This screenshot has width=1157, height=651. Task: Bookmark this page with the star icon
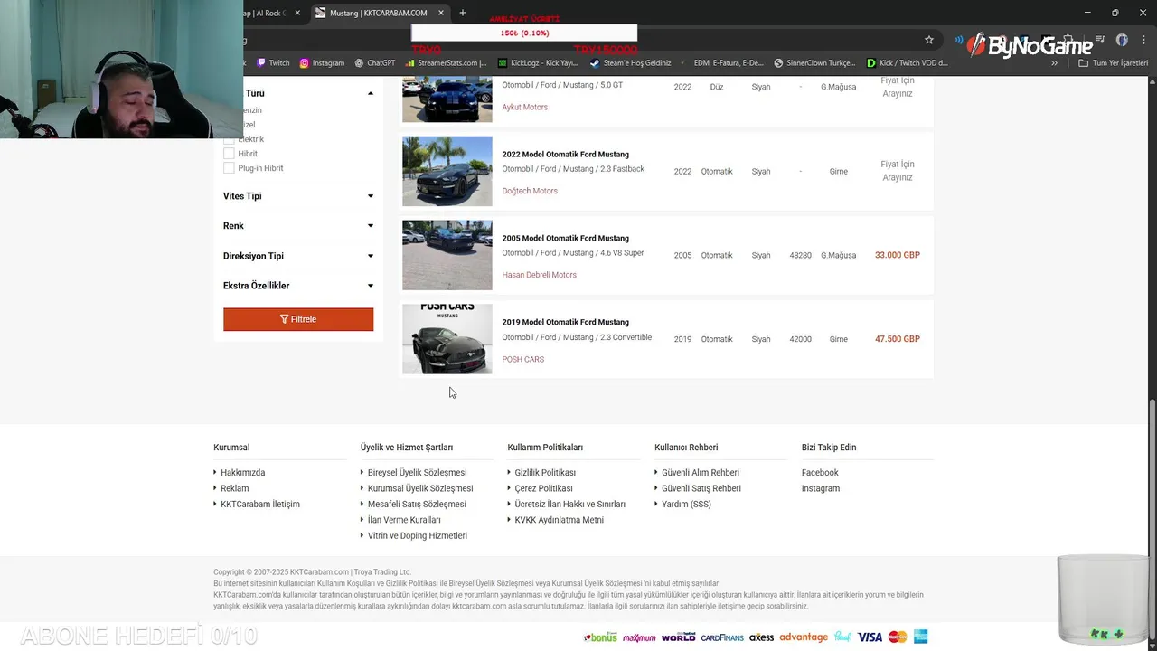pos(928,40)
